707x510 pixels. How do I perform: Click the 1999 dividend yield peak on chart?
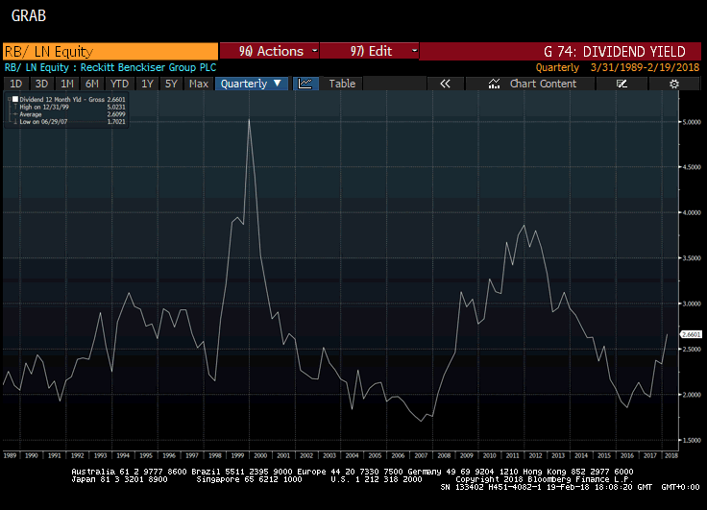pos(249,120)
